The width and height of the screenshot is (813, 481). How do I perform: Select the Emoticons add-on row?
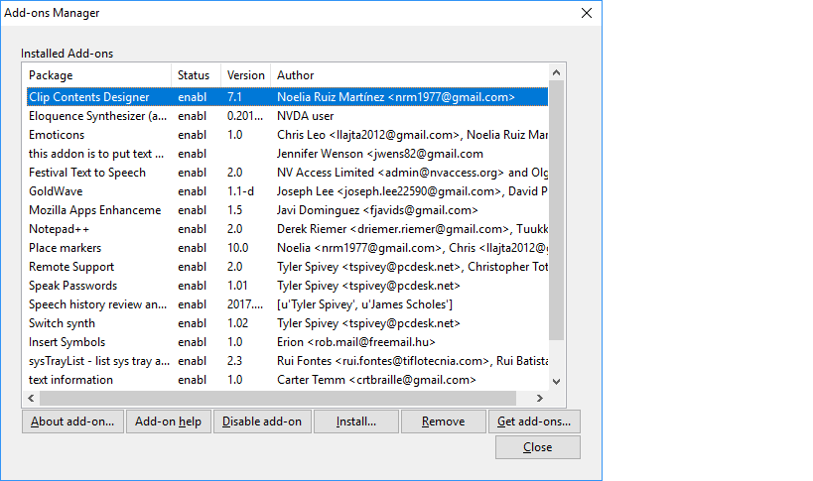coord(58,135)
